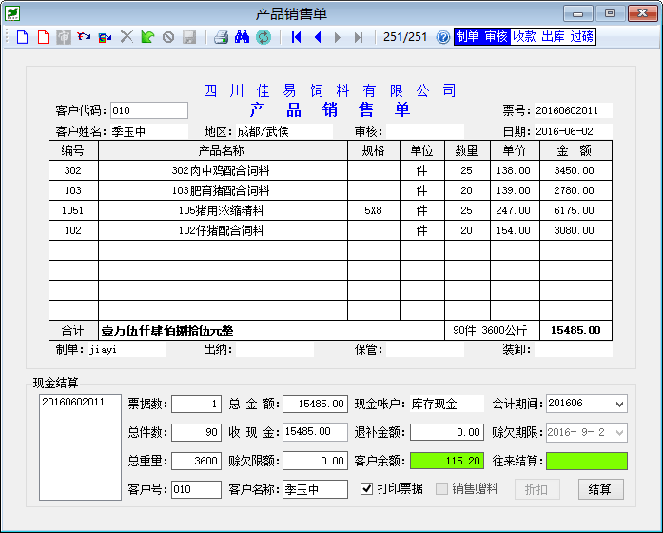This screenshot has width=663, height=533.
Task: Click the 客户代码 input field
Action: point(149,110)
